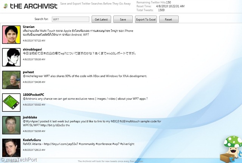Open pwheat's profile photo
242x163 pixels.
tap(11, 80)
